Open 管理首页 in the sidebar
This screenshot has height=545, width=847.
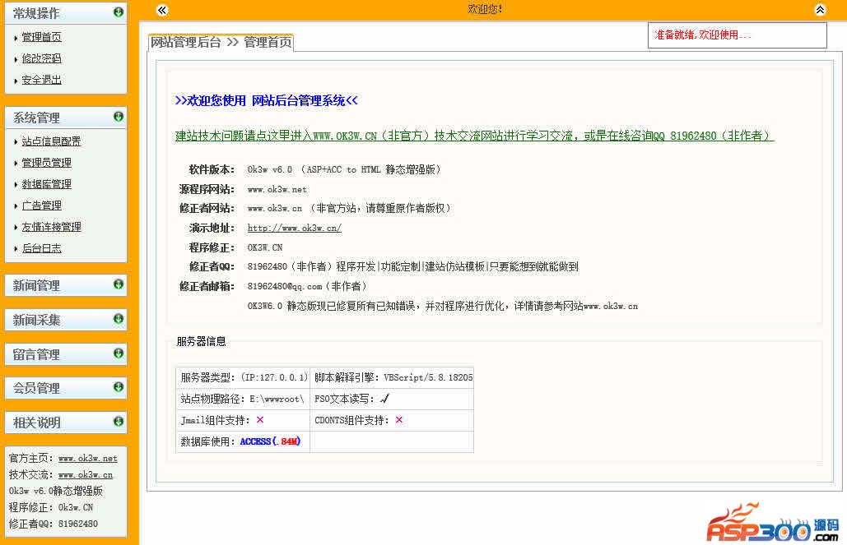click(x=41, y=37)
